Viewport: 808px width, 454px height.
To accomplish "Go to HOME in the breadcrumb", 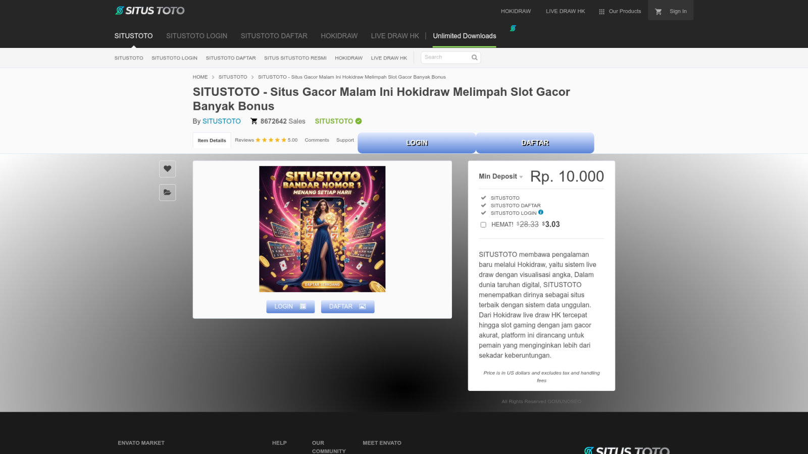I will tap(200, 77).
